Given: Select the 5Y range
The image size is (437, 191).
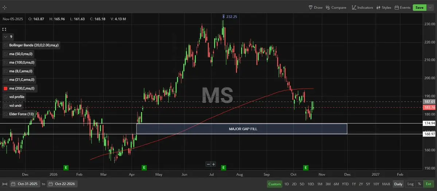Looking at the screenshot, I should (x=368, y=184).
